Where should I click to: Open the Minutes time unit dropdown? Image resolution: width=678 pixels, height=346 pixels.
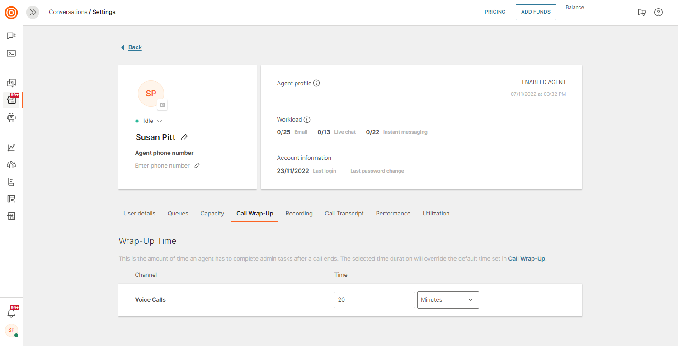coord(447,300)
